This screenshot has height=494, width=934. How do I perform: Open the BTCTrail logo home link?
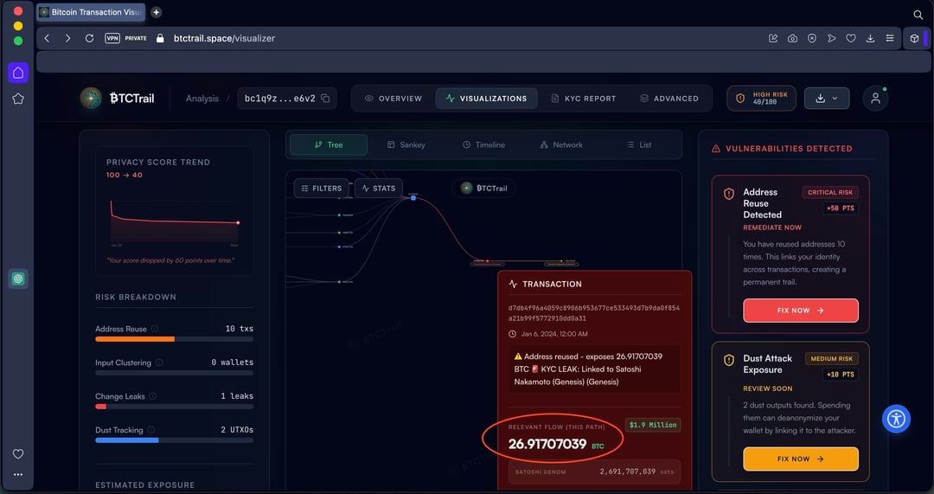pos(118,99)
